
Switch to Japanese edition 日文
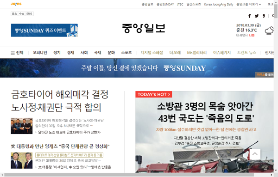(14, 14)
